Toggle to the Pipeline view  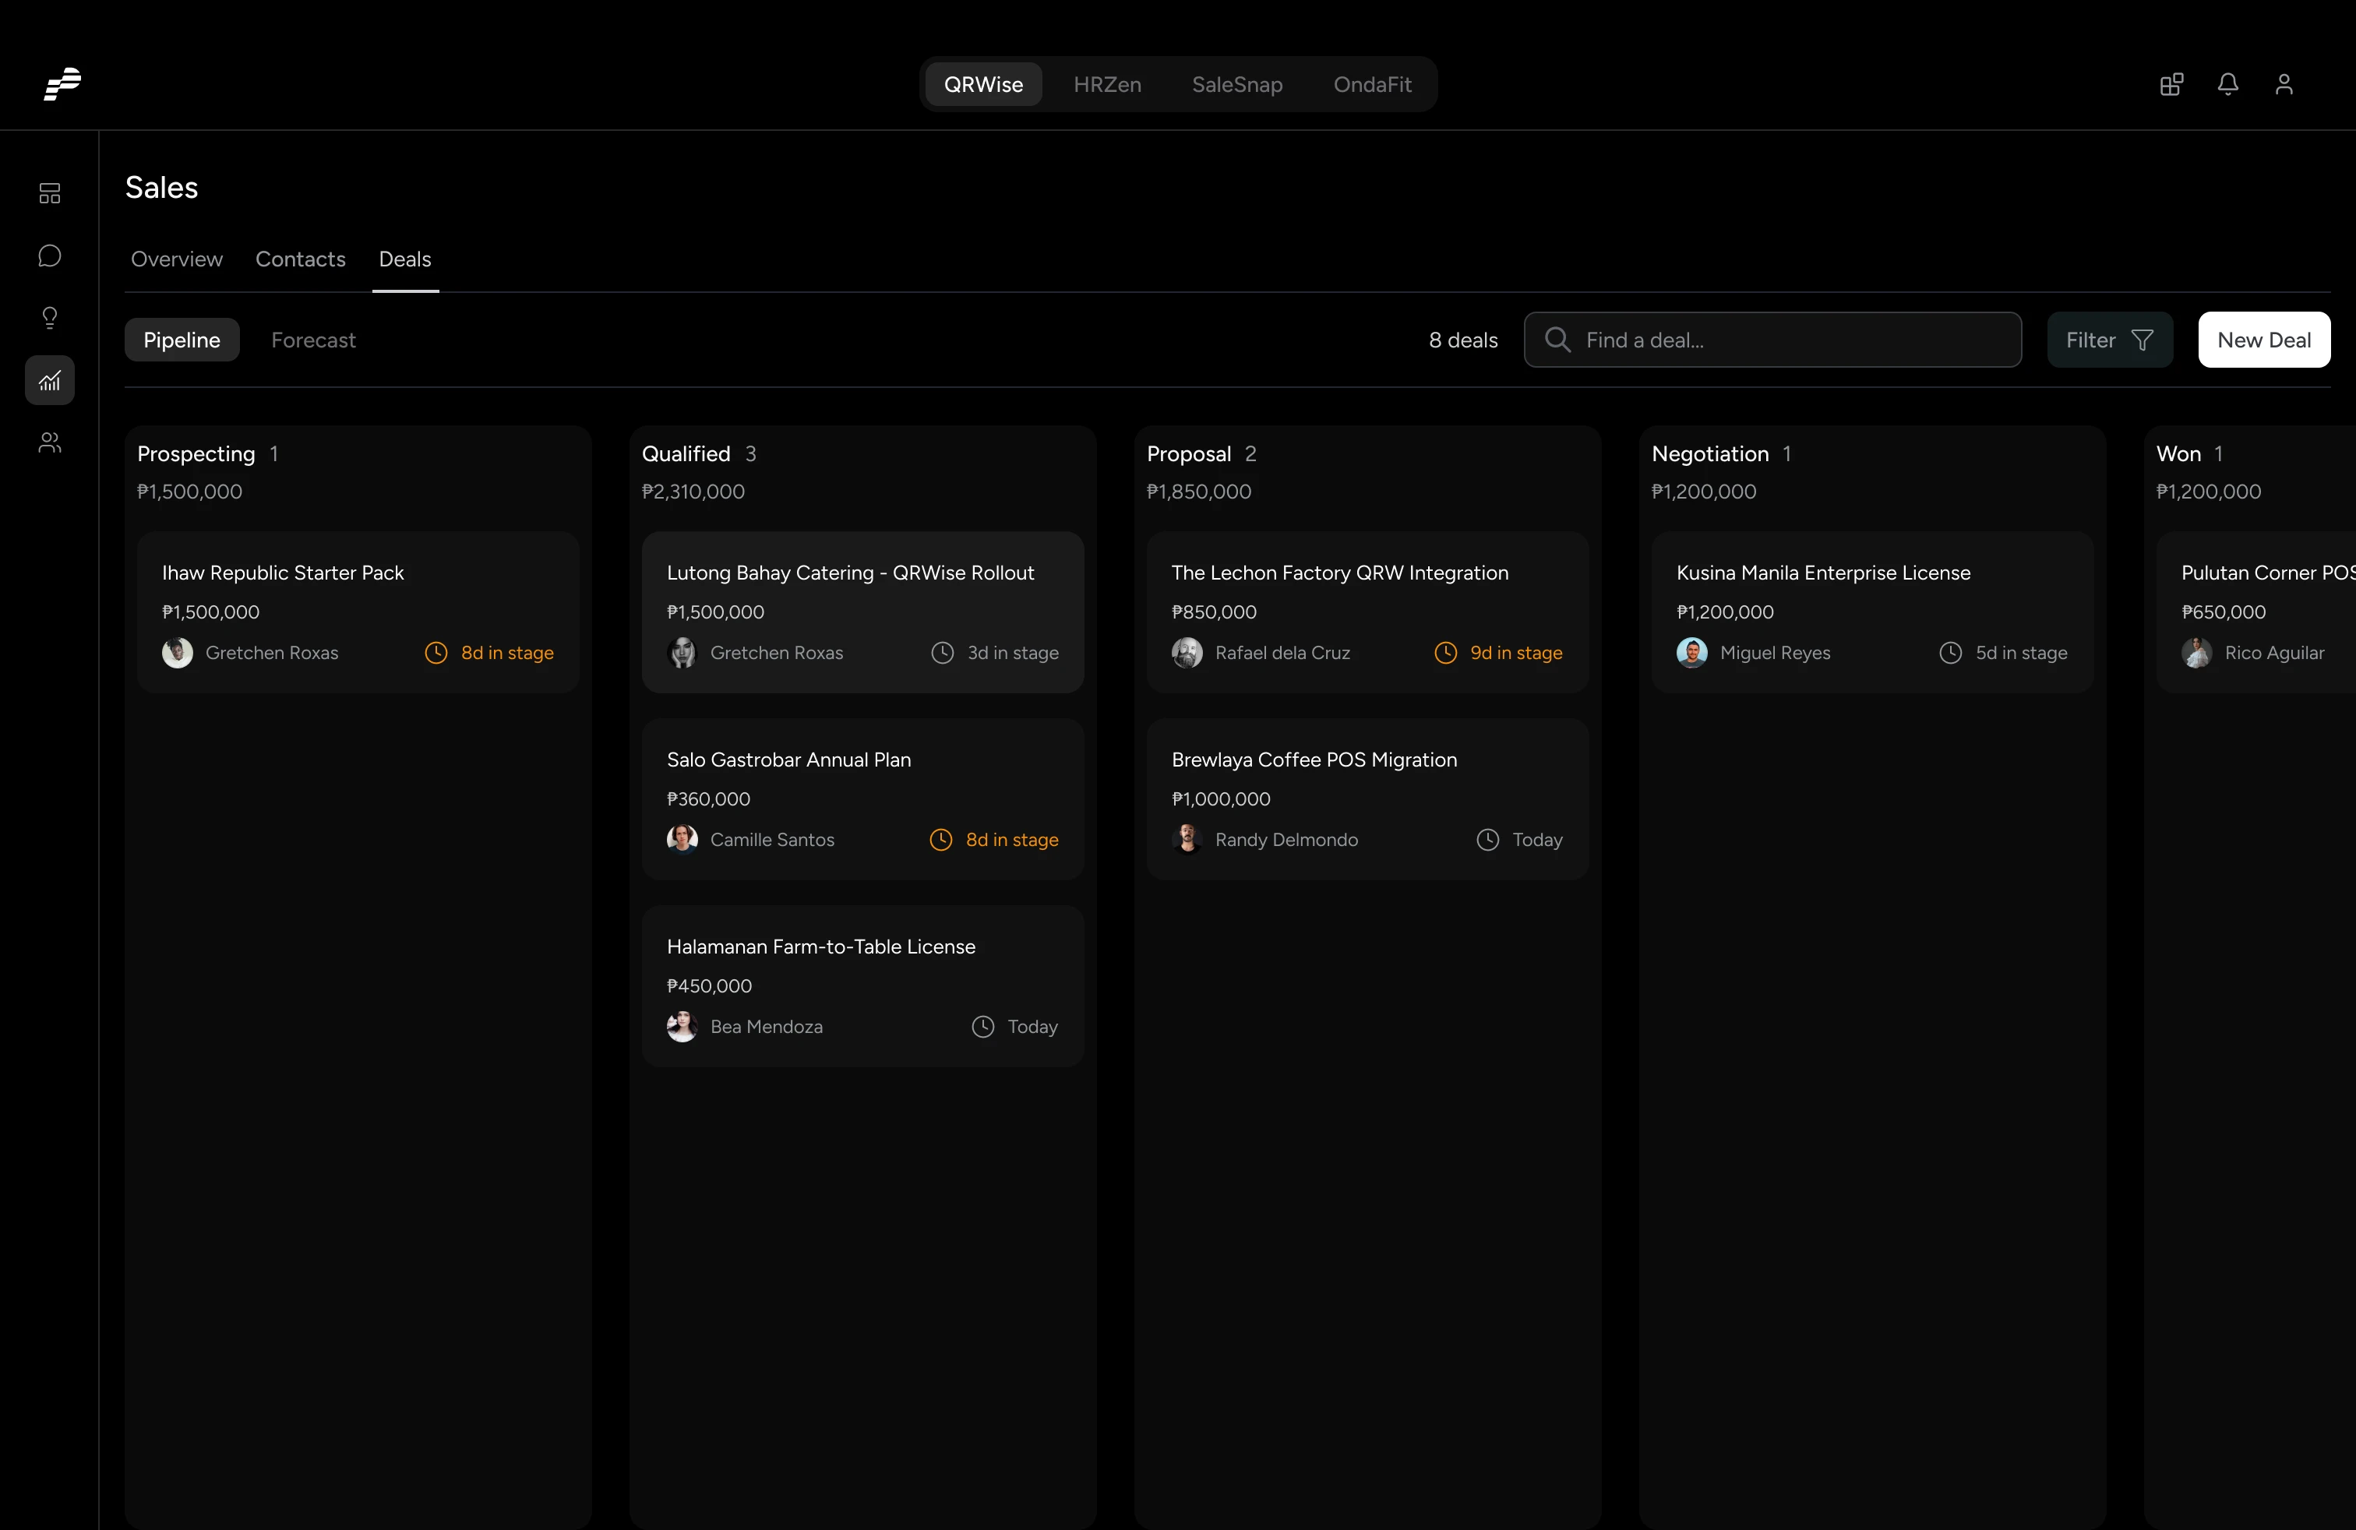tap(182, 340)
